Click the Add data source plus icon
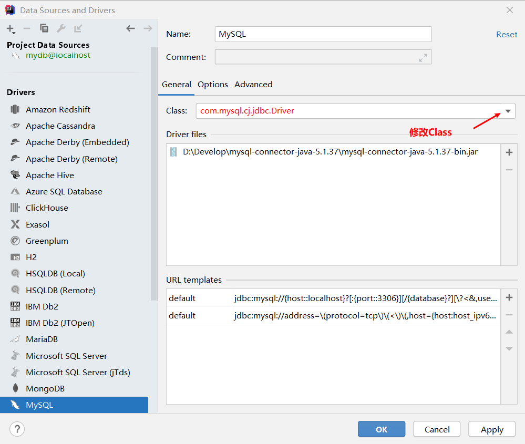Viewport: 525px width, 444px height. (11, 29)
